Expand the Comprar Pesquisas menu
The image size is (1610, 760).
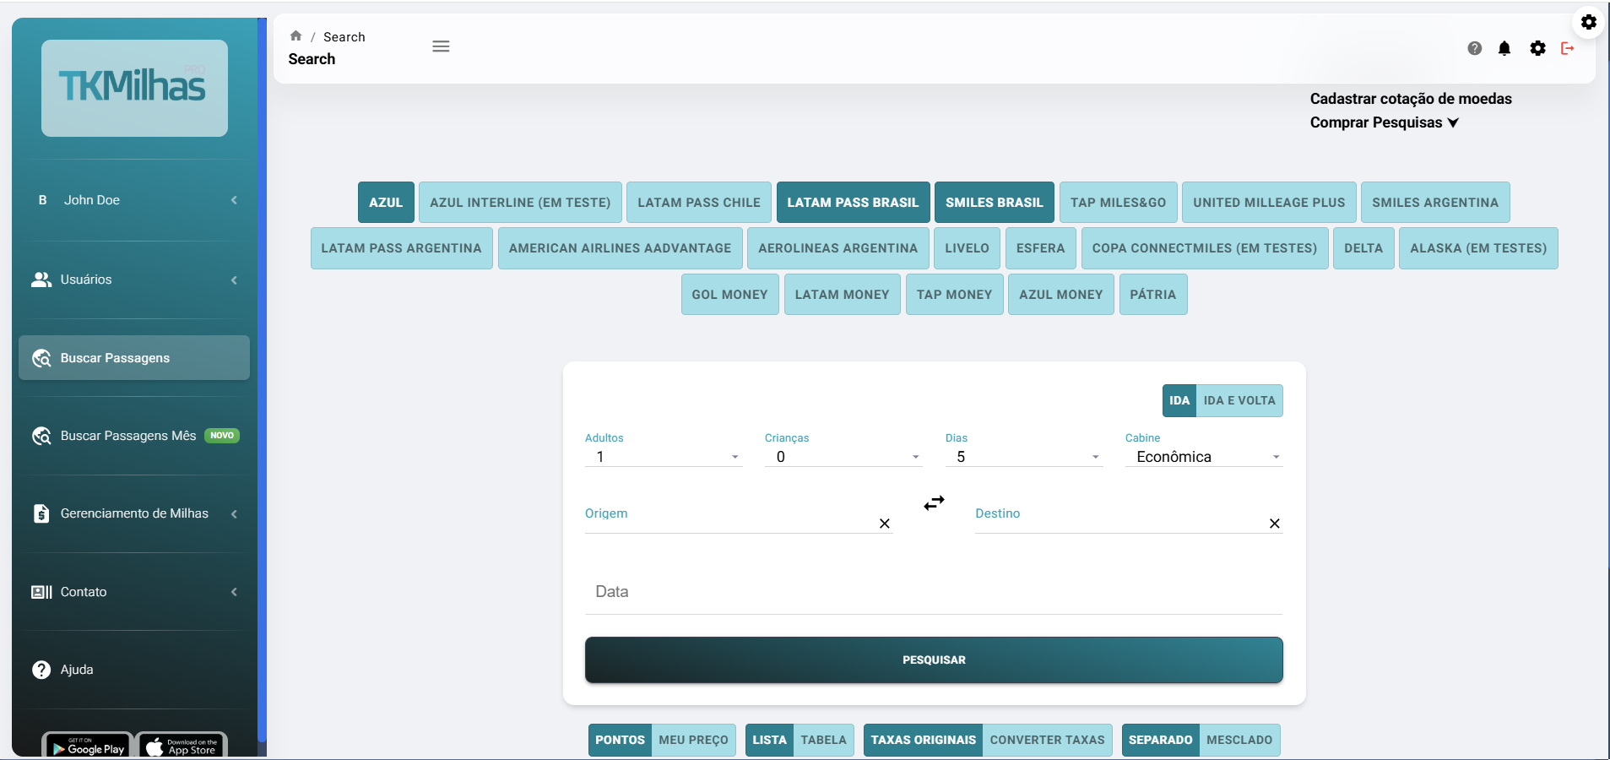point(1385,122)
